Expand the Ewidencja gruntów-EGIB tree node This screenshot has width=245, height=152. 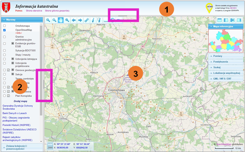click(13, 43)
